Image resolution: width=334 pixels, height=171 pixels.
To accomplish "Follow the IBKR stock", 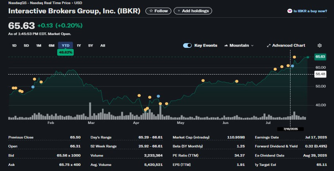I will pyautogui.click(x=158, y=11).
